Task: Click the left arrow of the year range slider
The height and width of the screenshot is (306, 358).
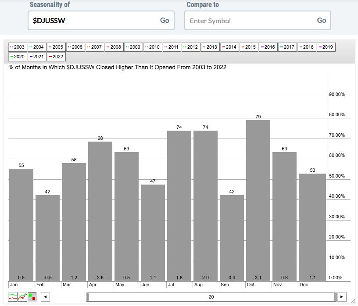Action: pyautogui.click(x=45, y=297)
